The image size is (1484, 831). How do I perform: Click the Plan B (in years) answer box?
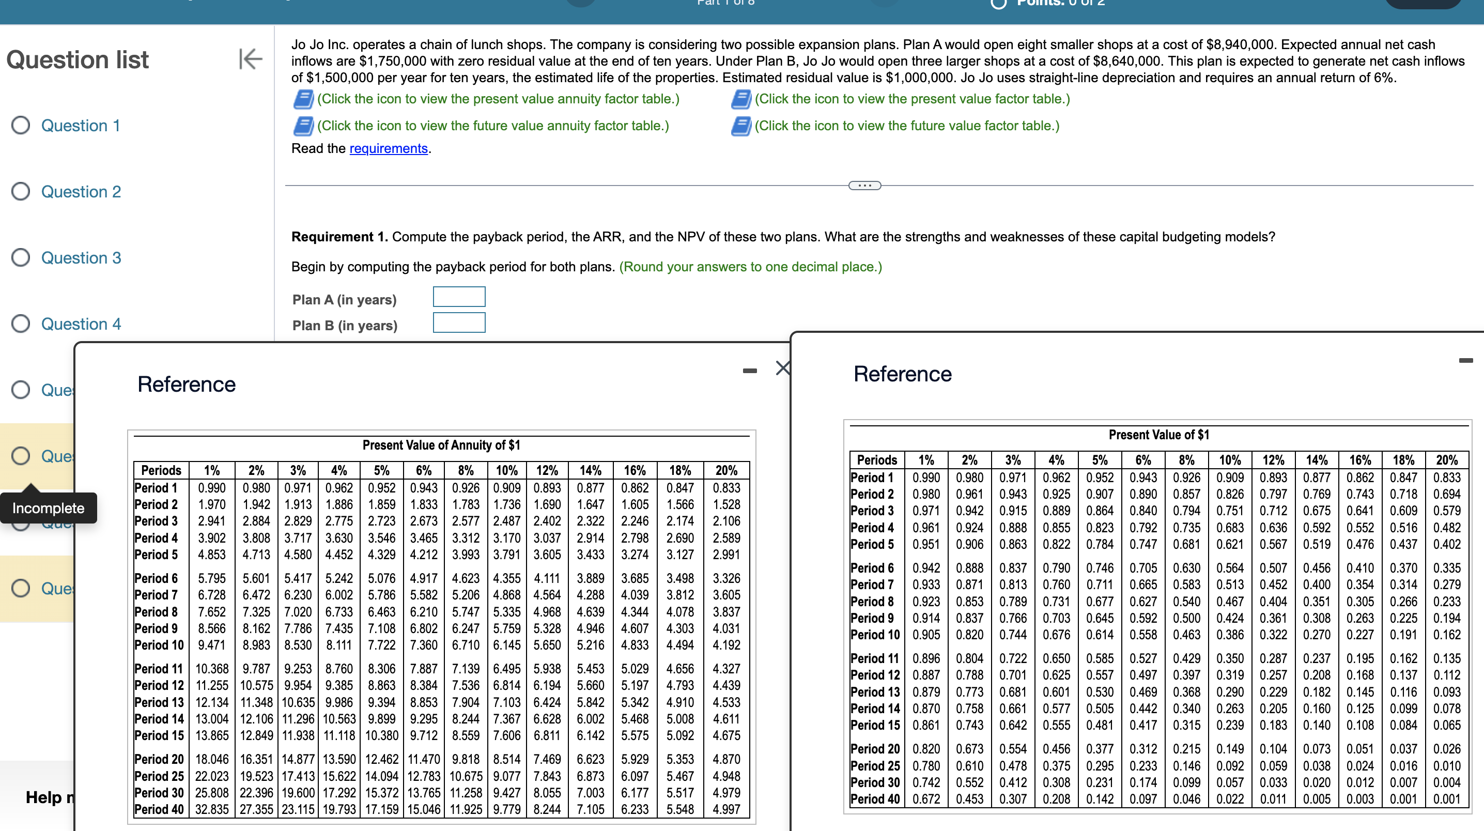coord(459,322)
